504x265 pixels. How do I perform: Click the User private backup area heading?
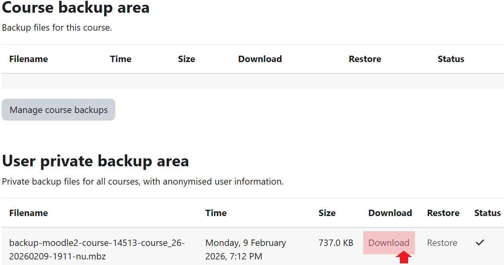(95, 161)
